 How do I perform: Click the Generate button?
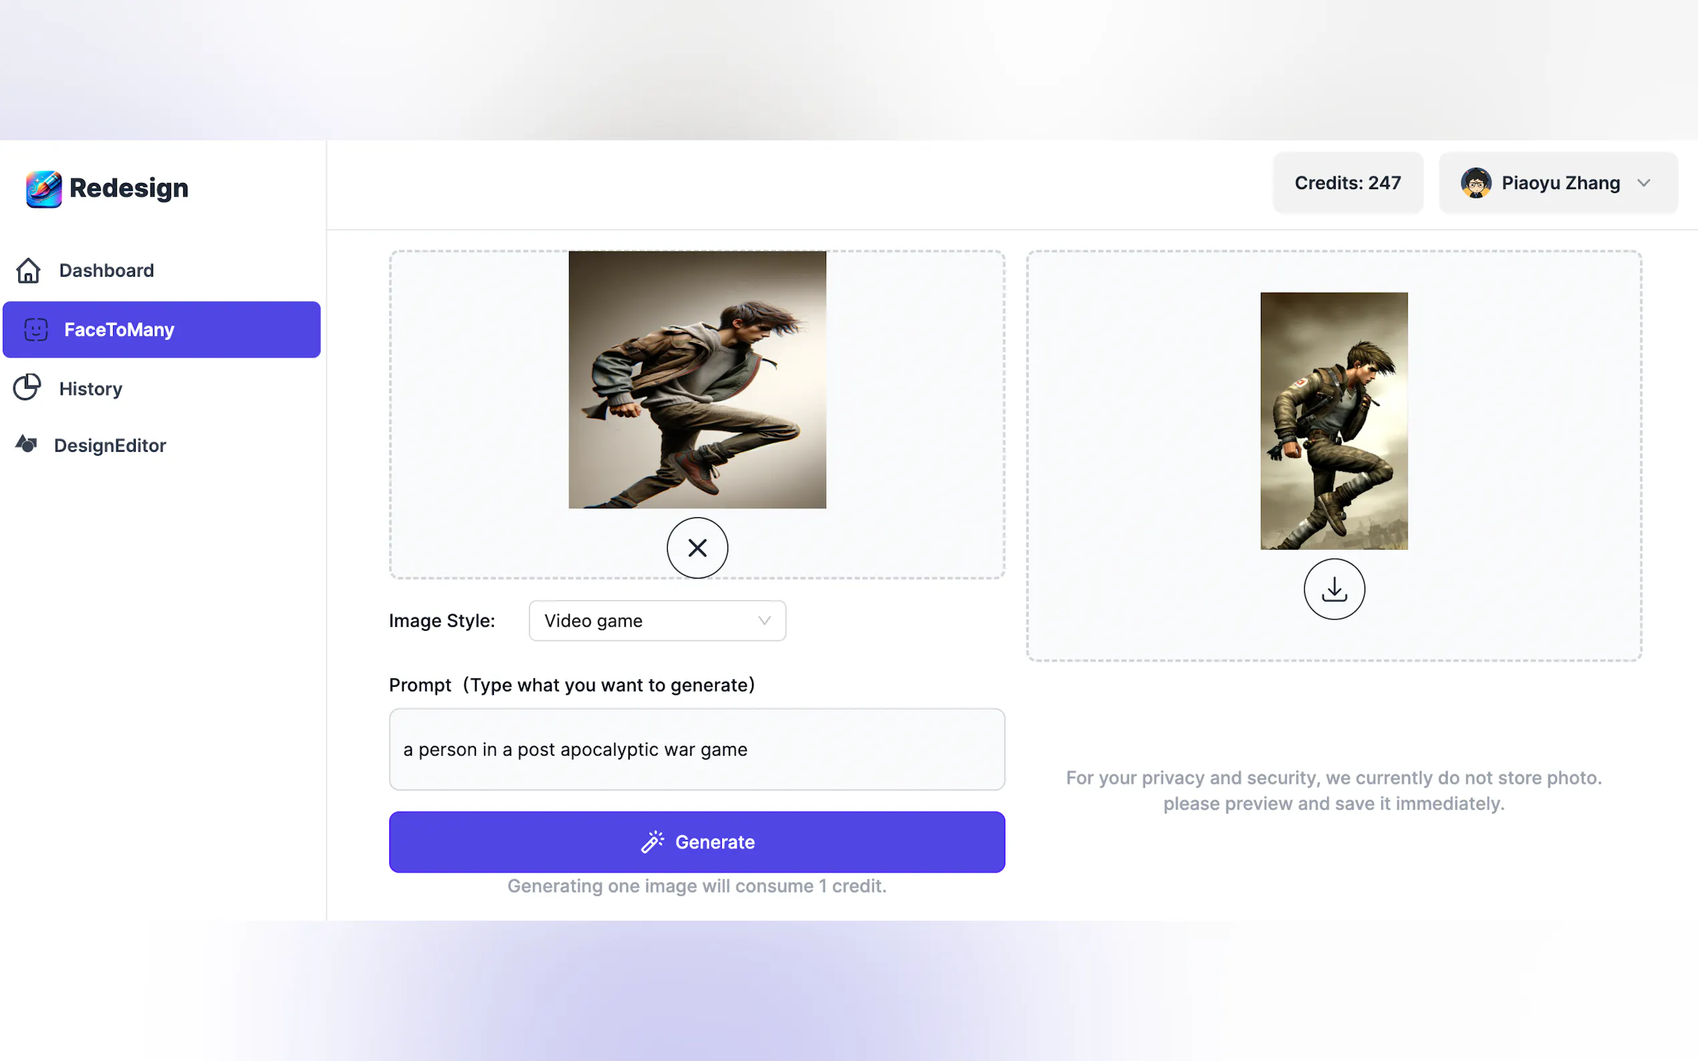[x=697, y=841]
